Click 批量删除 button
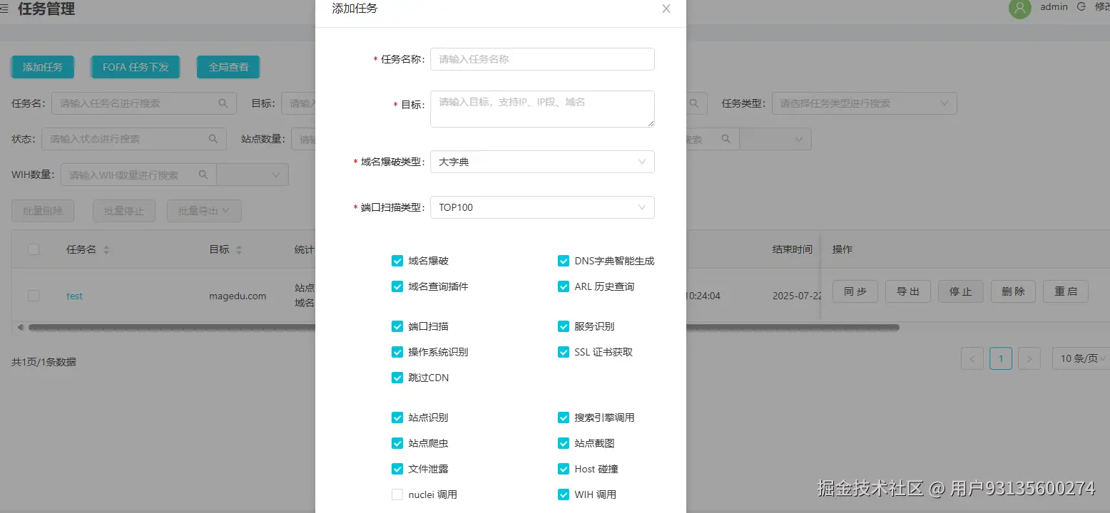This screenshot has width=1110, height=513. (43, 211)
